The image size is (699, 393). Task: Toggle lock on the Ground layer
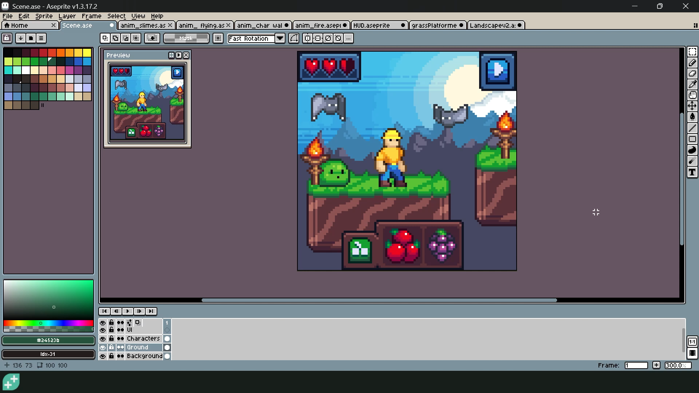coord(111,348)
